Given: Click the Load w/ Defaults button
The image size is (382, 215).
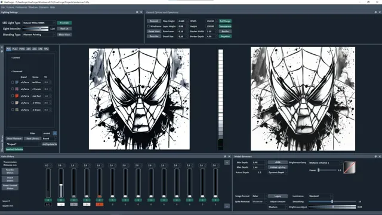Looking at the screenshot, I should coord(14,149).
